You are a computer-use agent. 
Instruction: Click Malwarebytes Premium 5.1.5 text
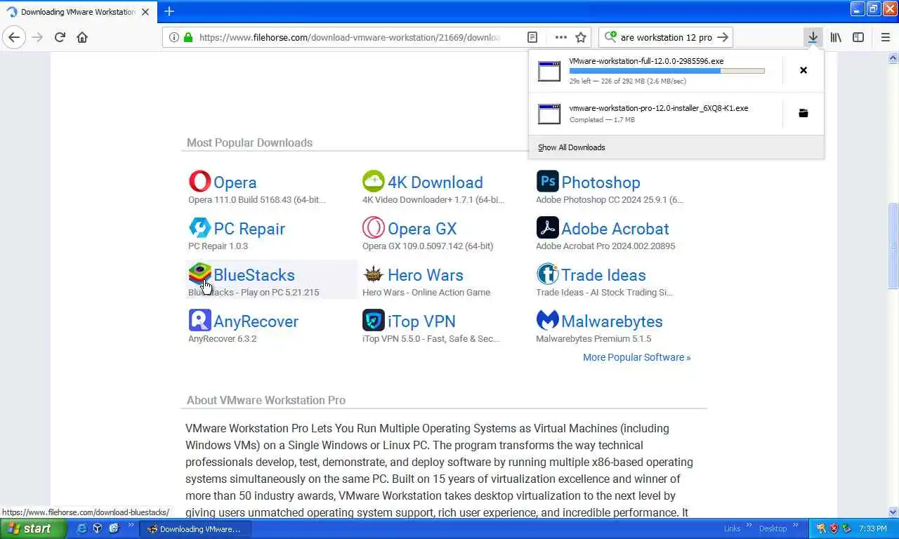(593, 339)
